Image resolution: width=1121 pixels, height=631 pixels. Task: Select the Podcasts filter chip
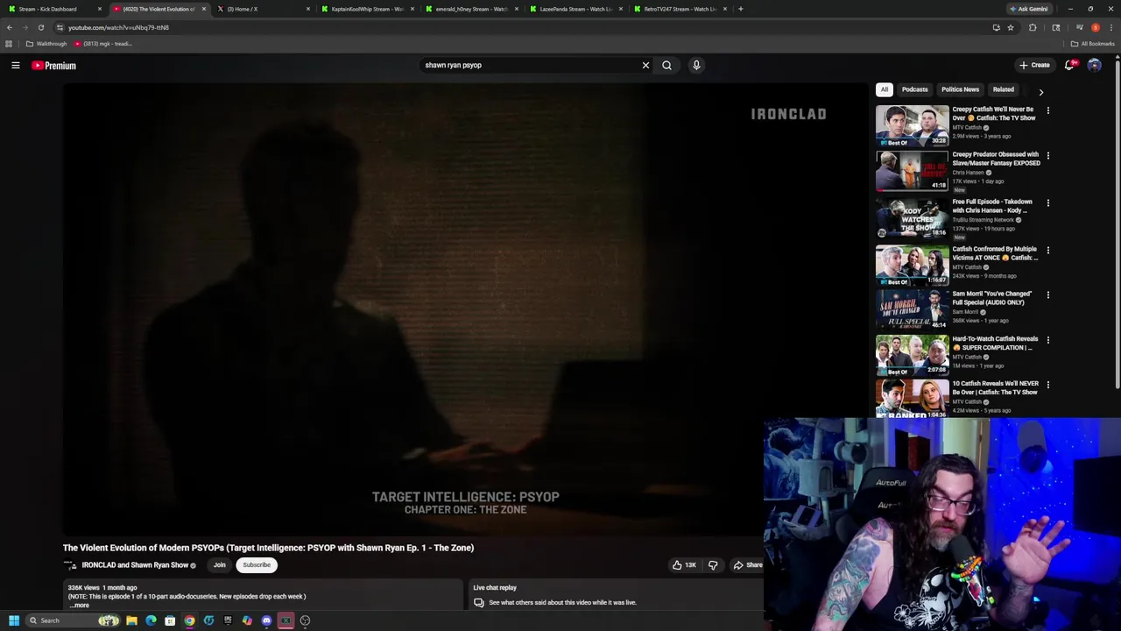pos(914,89)
